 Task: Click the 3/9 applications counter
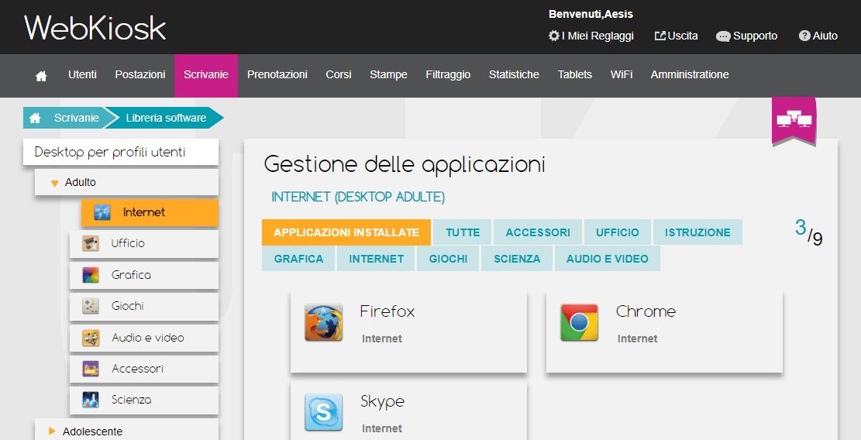[x=809, y=232]
